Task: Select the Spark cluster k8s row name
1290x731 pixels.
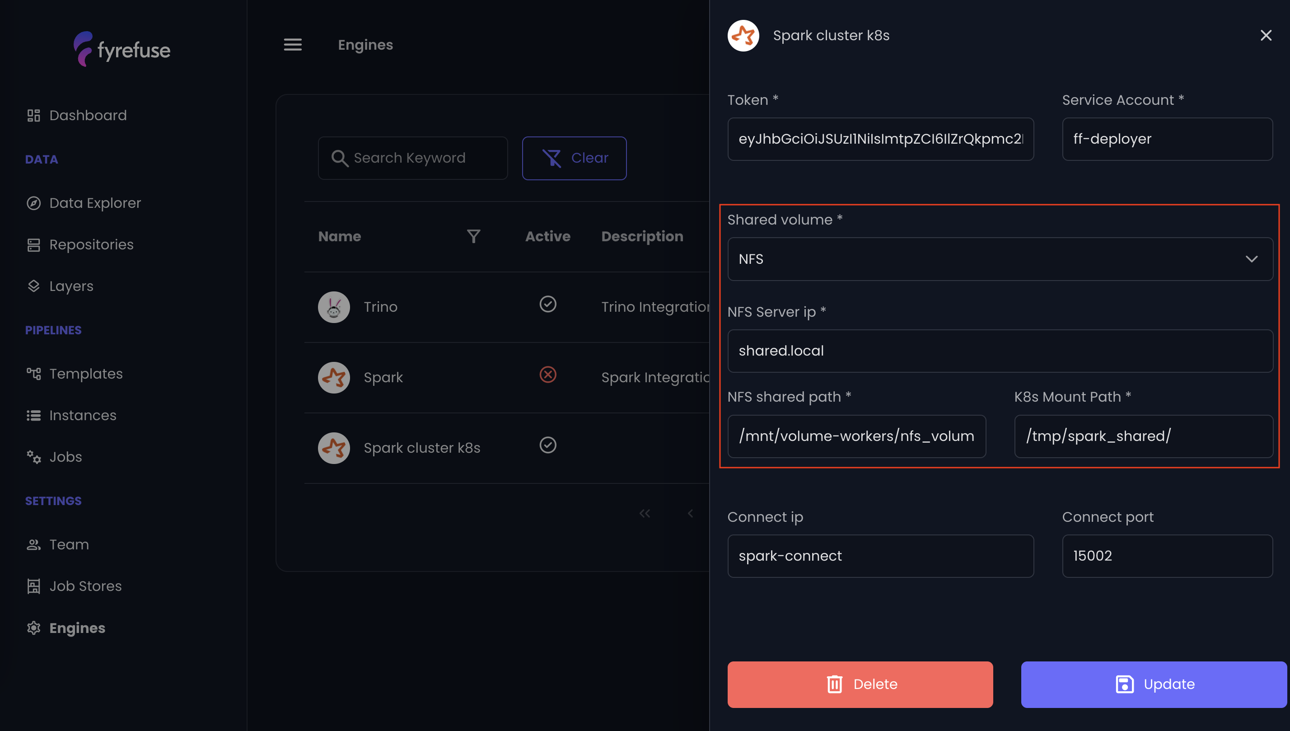Action: pos(421,448)
